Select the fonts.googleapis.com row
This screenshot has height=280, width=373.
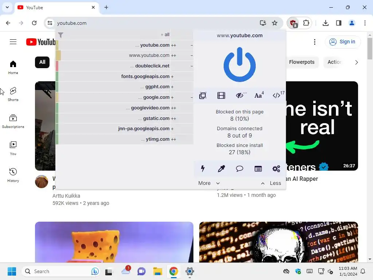point(125,77)
